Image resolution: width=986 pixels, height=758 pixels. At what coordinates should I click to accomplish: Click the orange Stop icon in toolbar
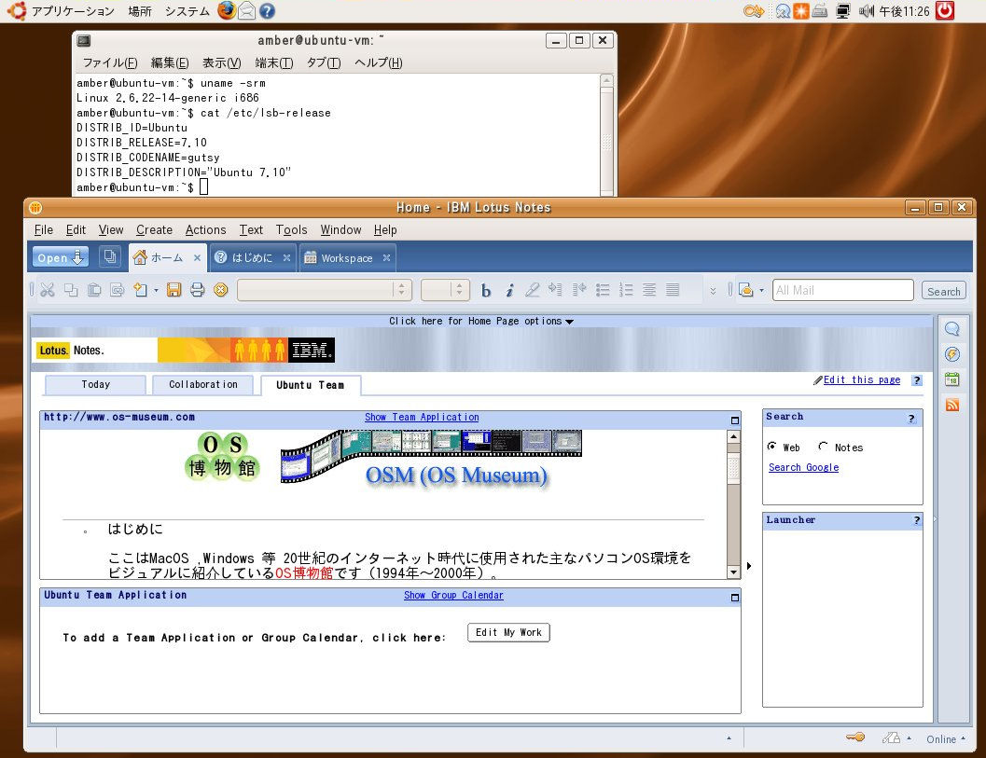pyautogui.click(x=221, y=290)
